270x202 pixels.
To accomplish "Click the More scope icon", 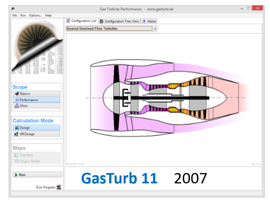I will coord(17,105).
